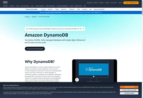The height and width of the screenshot is (98, 143).
Task: Click Get Started with DynamoDB button
Action: point(35,49)
